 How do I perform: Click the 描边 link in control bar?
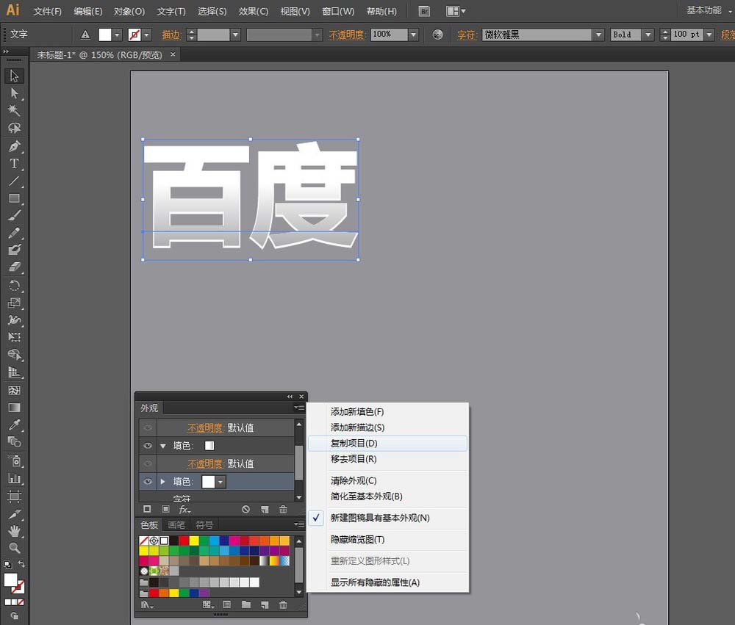pos(171,35)
